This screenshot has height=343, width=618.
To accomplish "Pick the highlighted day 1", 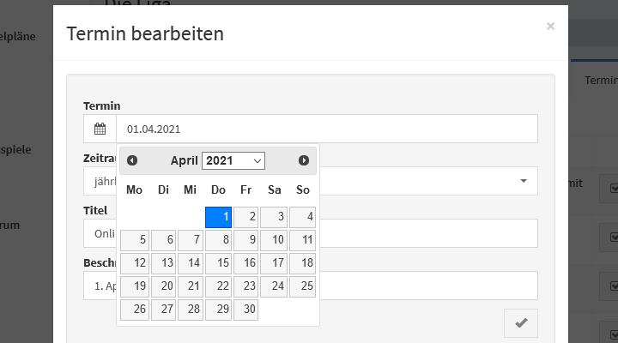I will (218, 217).
